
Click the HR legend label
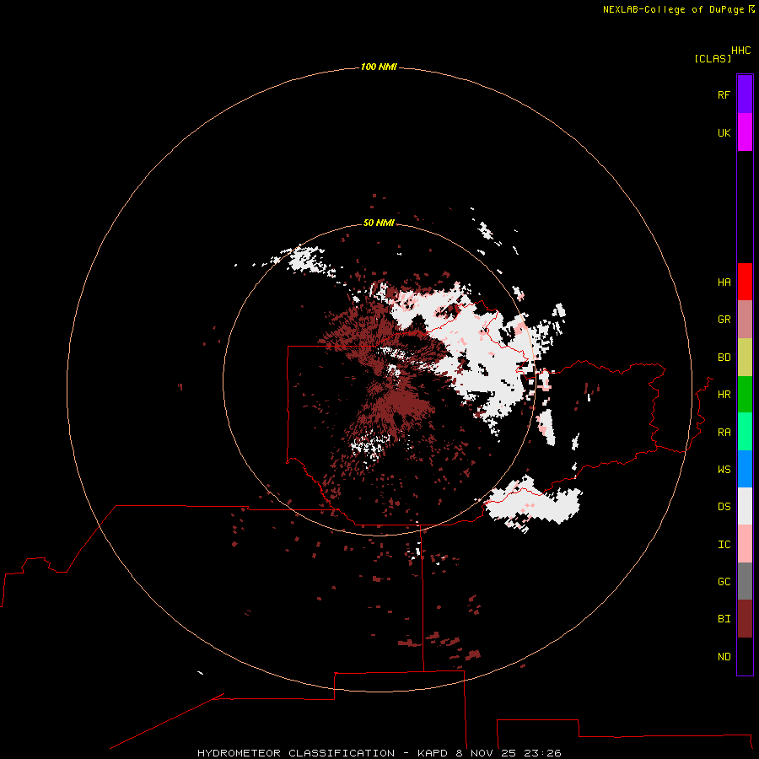coord(724,395)
